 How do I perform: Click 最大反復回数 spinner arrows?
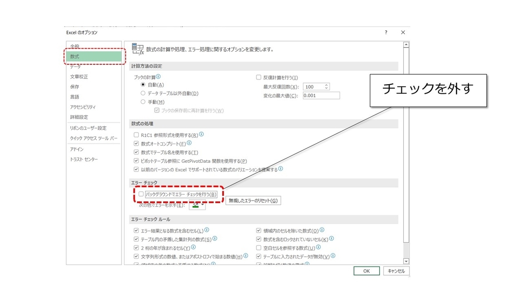click(x=327, y=87)
